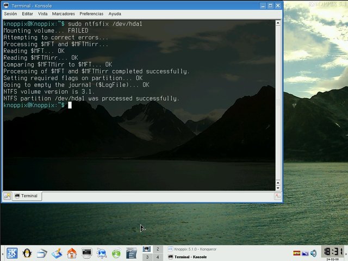Viewport: 348px width, 261px height.
Task: Open the Preferencias menu
Action: pos(91,14)
